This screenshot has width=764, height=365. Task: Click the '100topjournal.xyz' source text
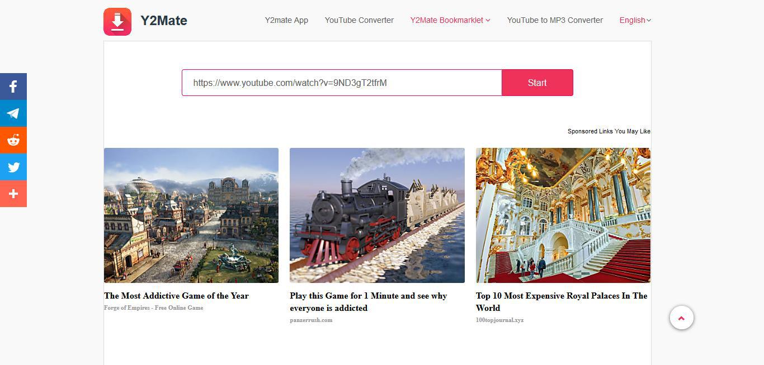[499, 320]
